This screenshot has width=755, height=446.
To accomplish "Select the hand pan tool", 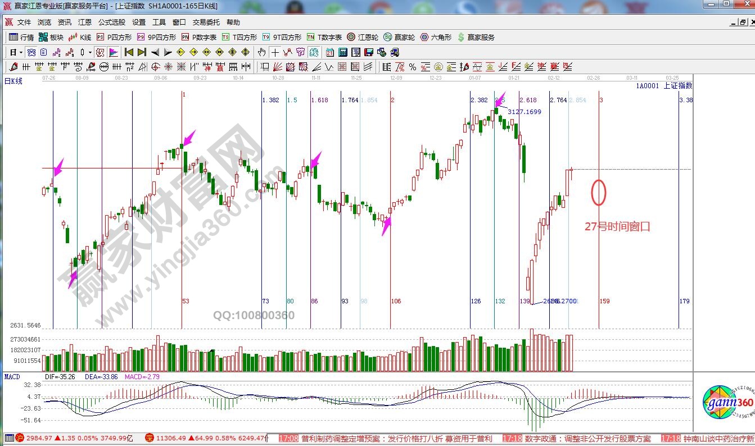I will coord(261,52).
